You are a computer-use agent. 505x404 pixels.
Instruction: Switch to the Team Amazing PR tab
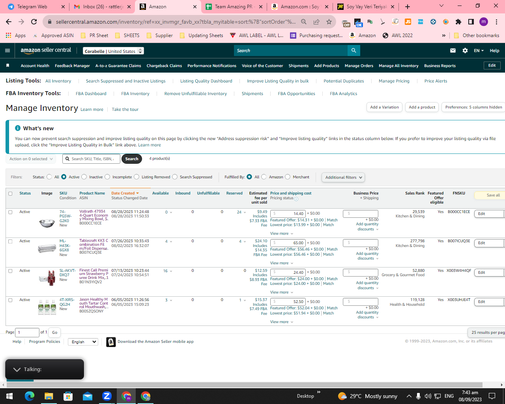(234, 7)
